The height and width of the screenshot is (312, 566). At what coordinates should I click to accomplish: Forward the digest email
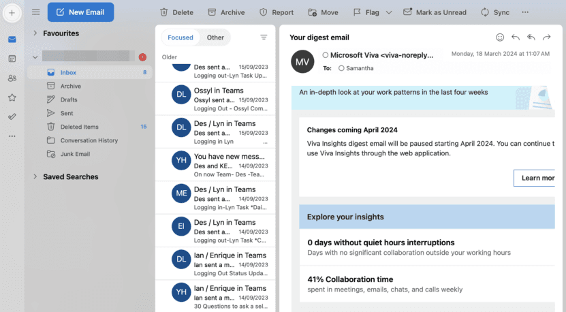(547, 37)
